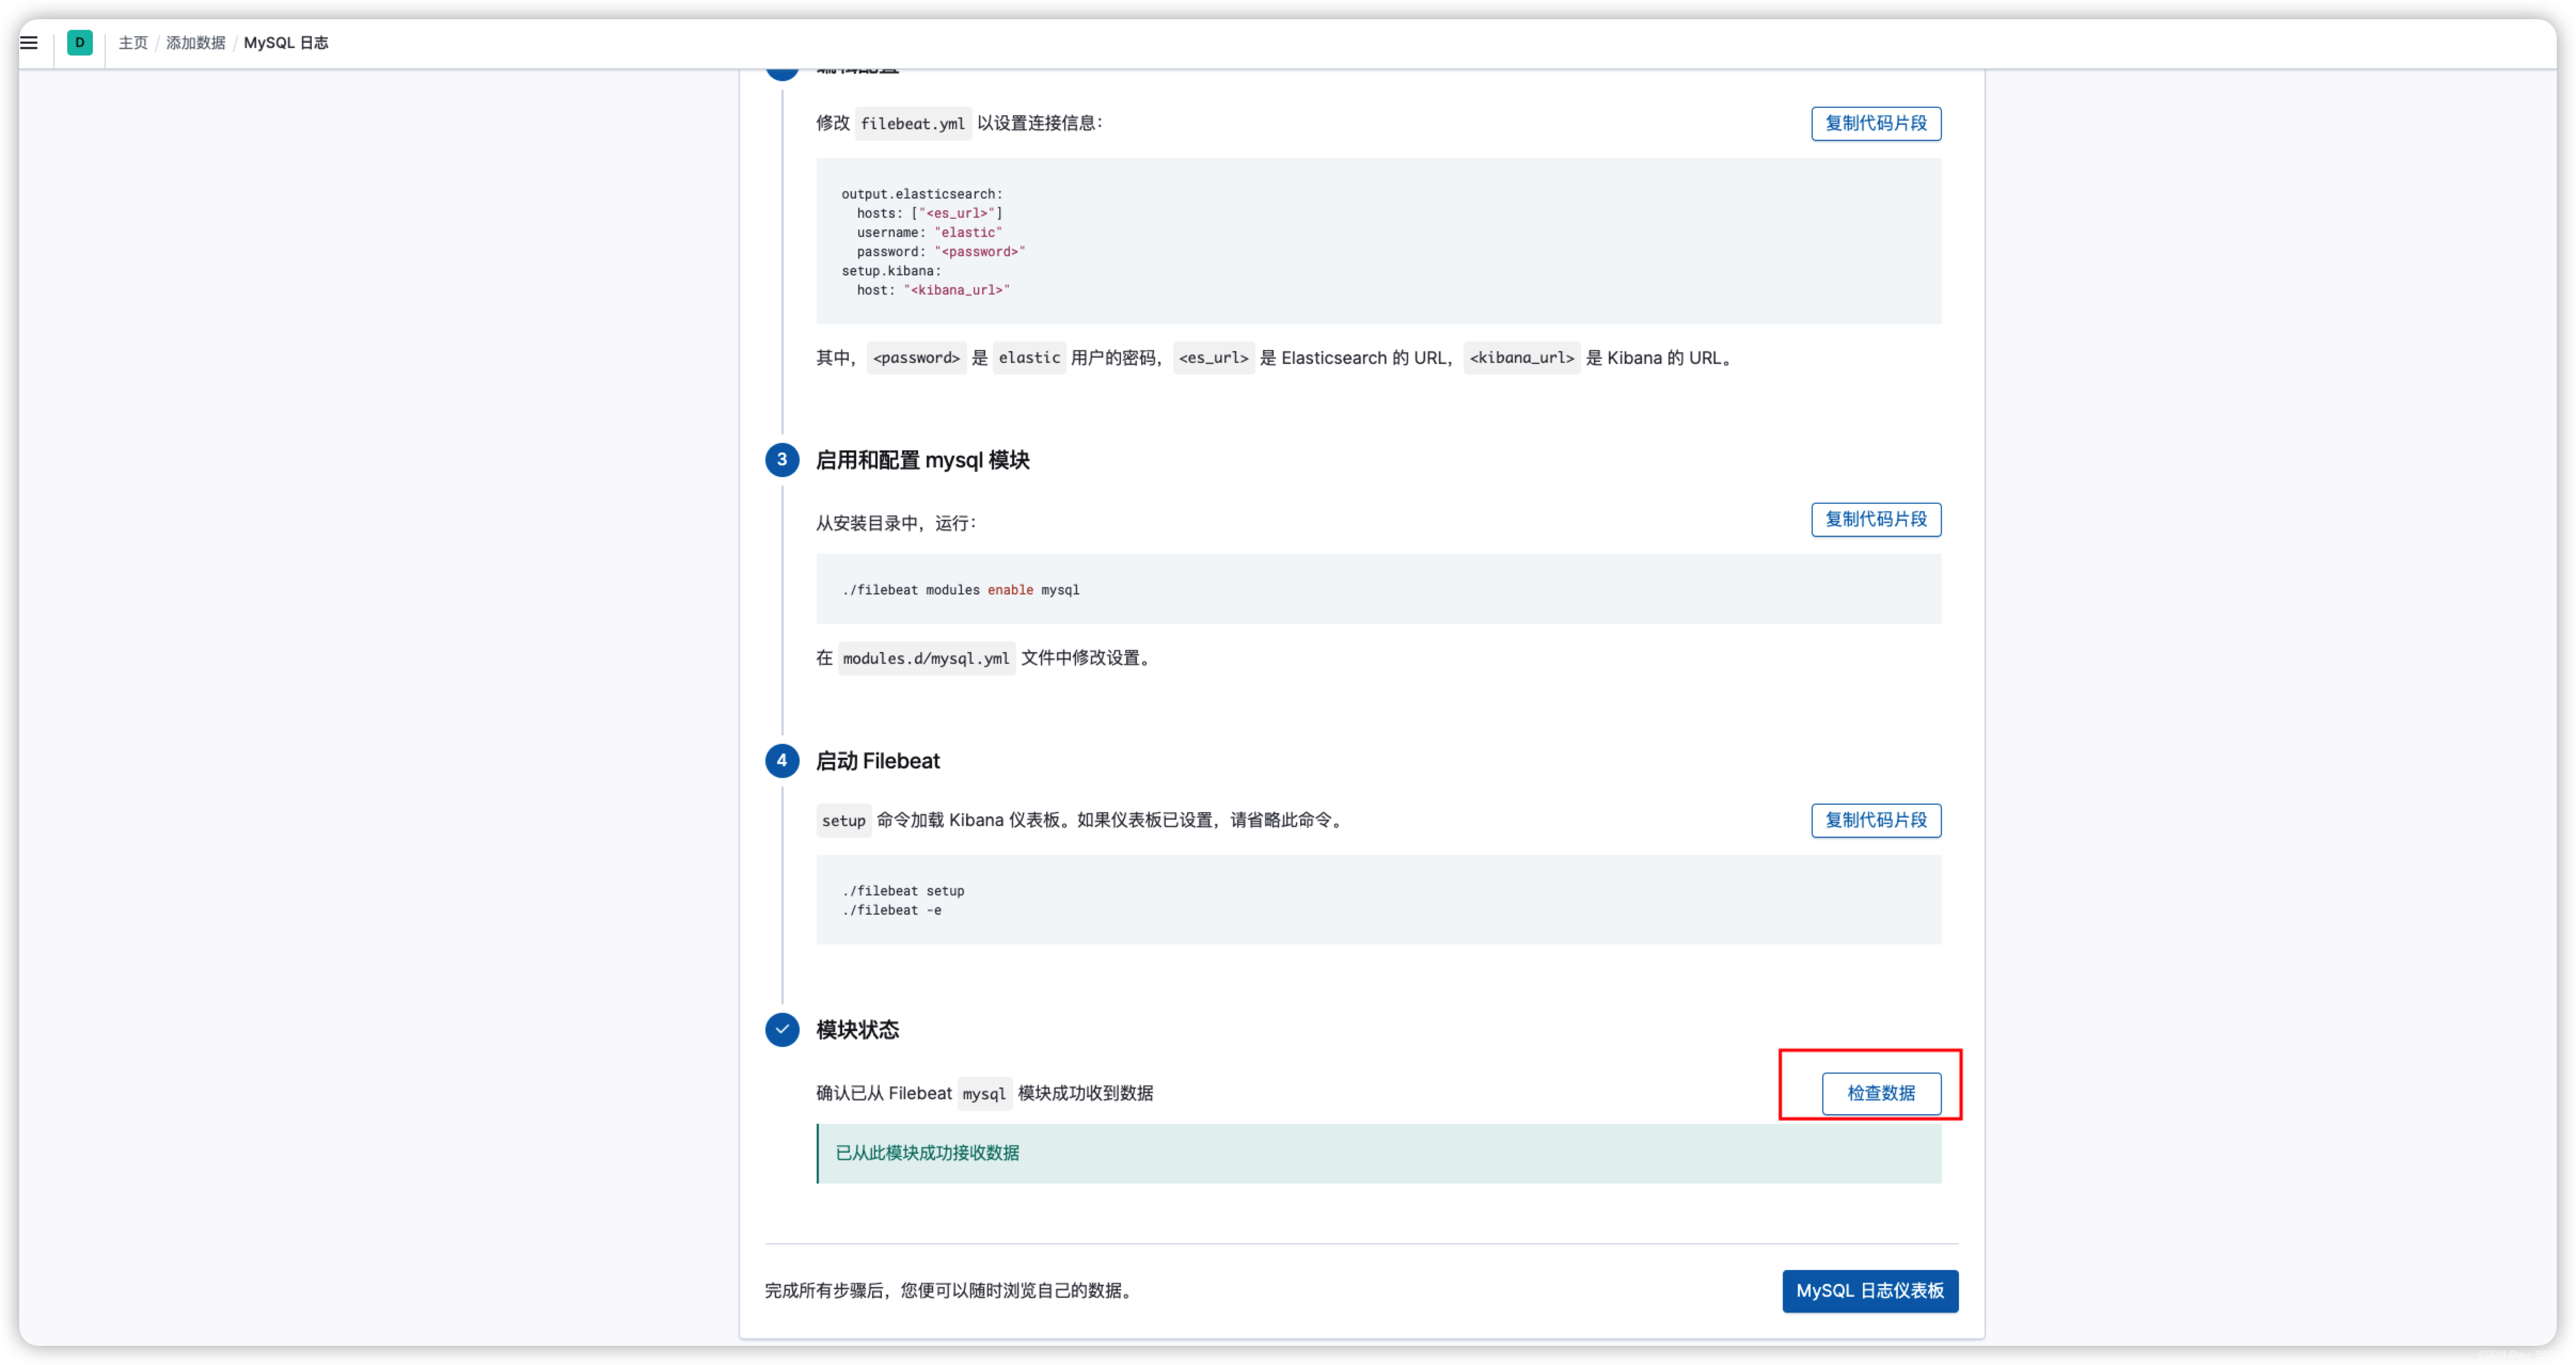This screenshot has width=2576, height=1365.
Task: Click the step 3 numbered circle indicator
Action: [x=783, y=460]
